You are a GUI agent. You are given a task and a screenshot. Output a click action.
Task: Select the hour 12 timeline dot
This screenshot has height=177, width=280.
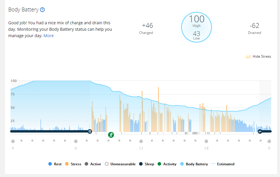[141, 141]
